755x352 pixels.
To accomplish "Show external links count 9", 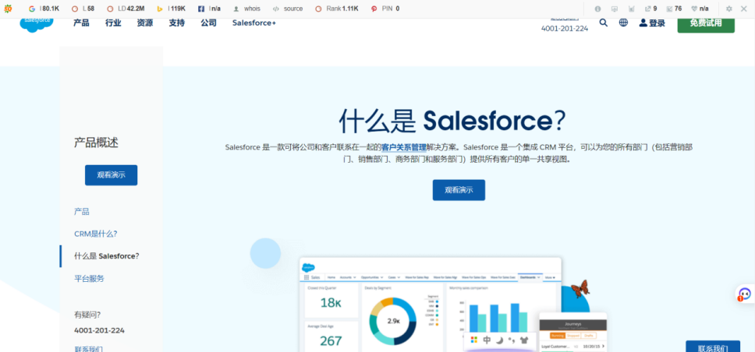I will [x=651, y=9].
